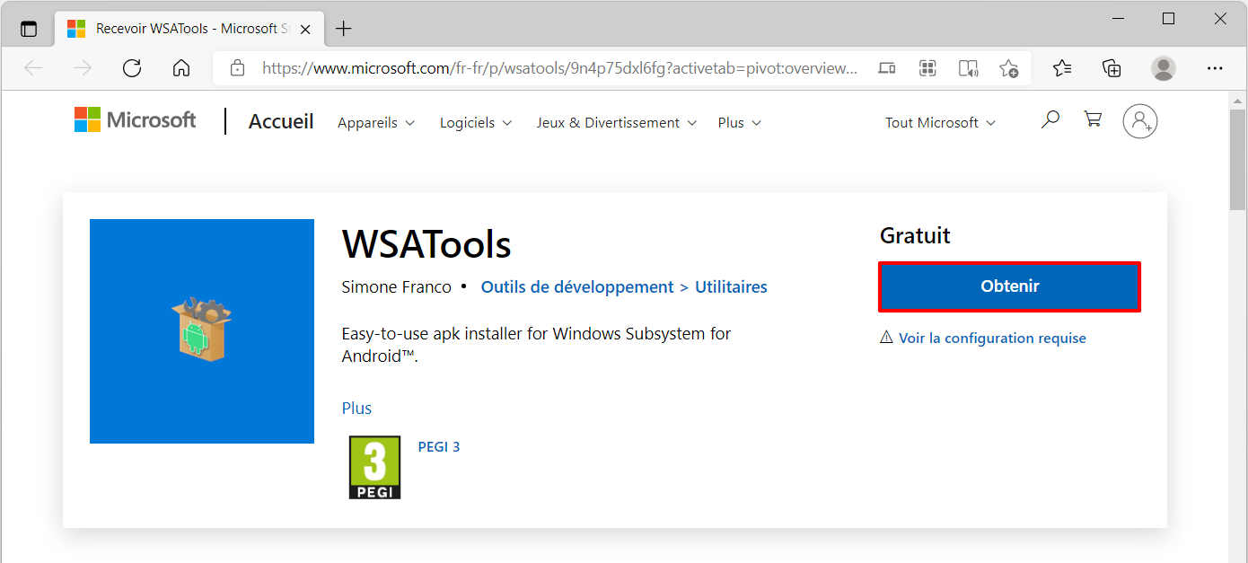Open the shopping cart
Screen dimensions: 1248x563
click(x=1093, y=119)
